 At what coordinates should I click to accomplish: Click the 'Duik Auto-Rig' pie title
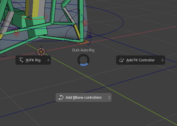83,50
